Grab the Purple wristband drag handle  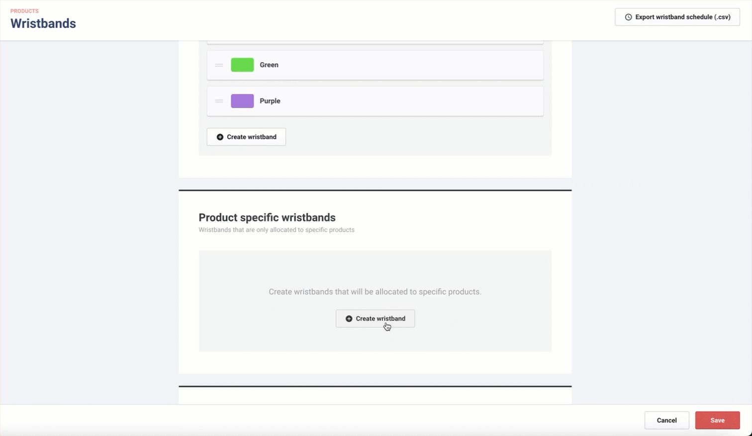point(219,101)
